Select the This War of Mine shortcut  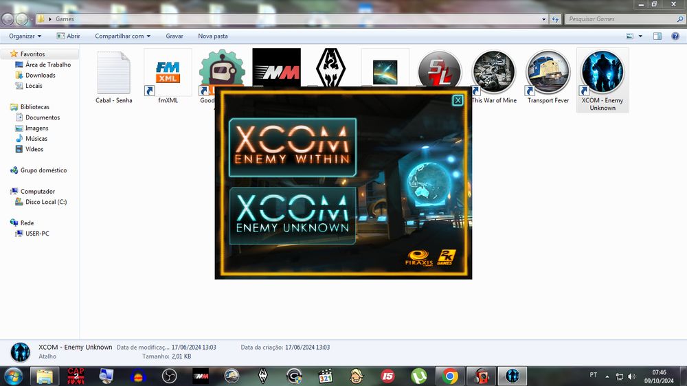[494, 77]
